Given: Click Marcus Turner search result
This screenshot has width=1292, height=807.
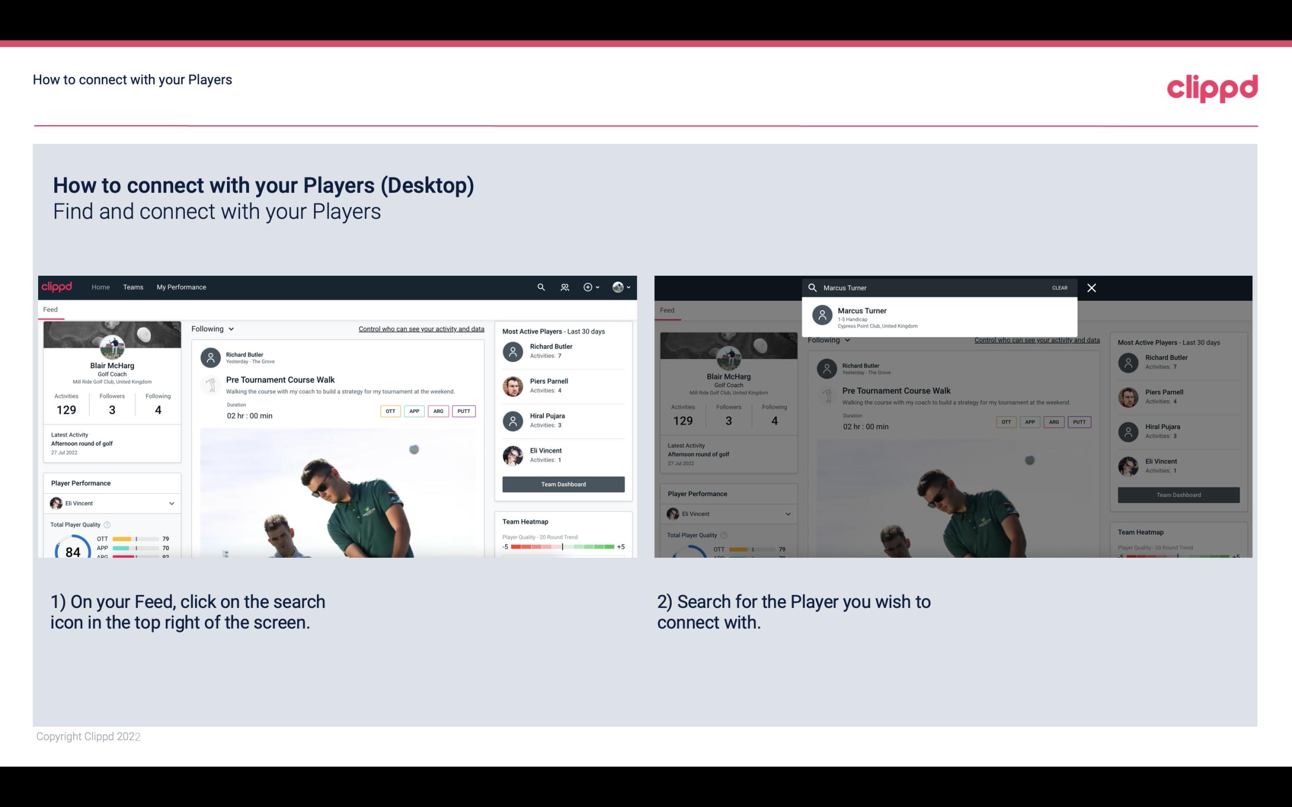Looking at the screenshot, I should 941,317.
